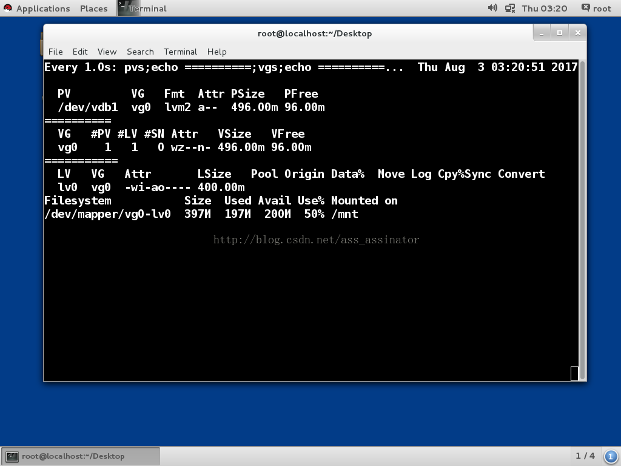
Task: Click the Red Hat logo icon
Action: pyautogui.click(x=7, y=8)
